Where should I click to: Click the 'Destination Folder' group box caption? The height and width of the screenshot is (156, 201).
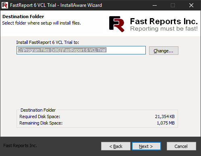point(38,110)
